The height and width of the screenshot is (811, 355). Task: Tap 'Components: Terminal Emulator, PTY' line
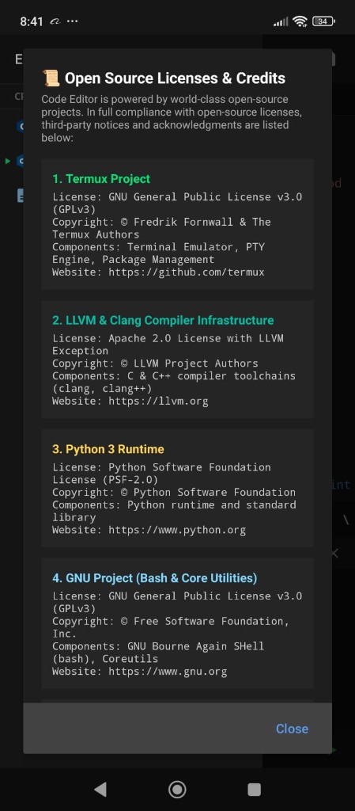(x=158, y=247)
